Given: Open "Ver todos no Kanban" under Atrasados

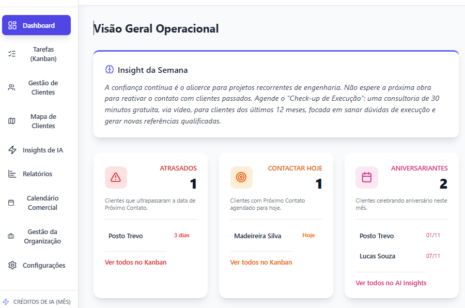Looking at the screenshot, I should tap(137, 262).
